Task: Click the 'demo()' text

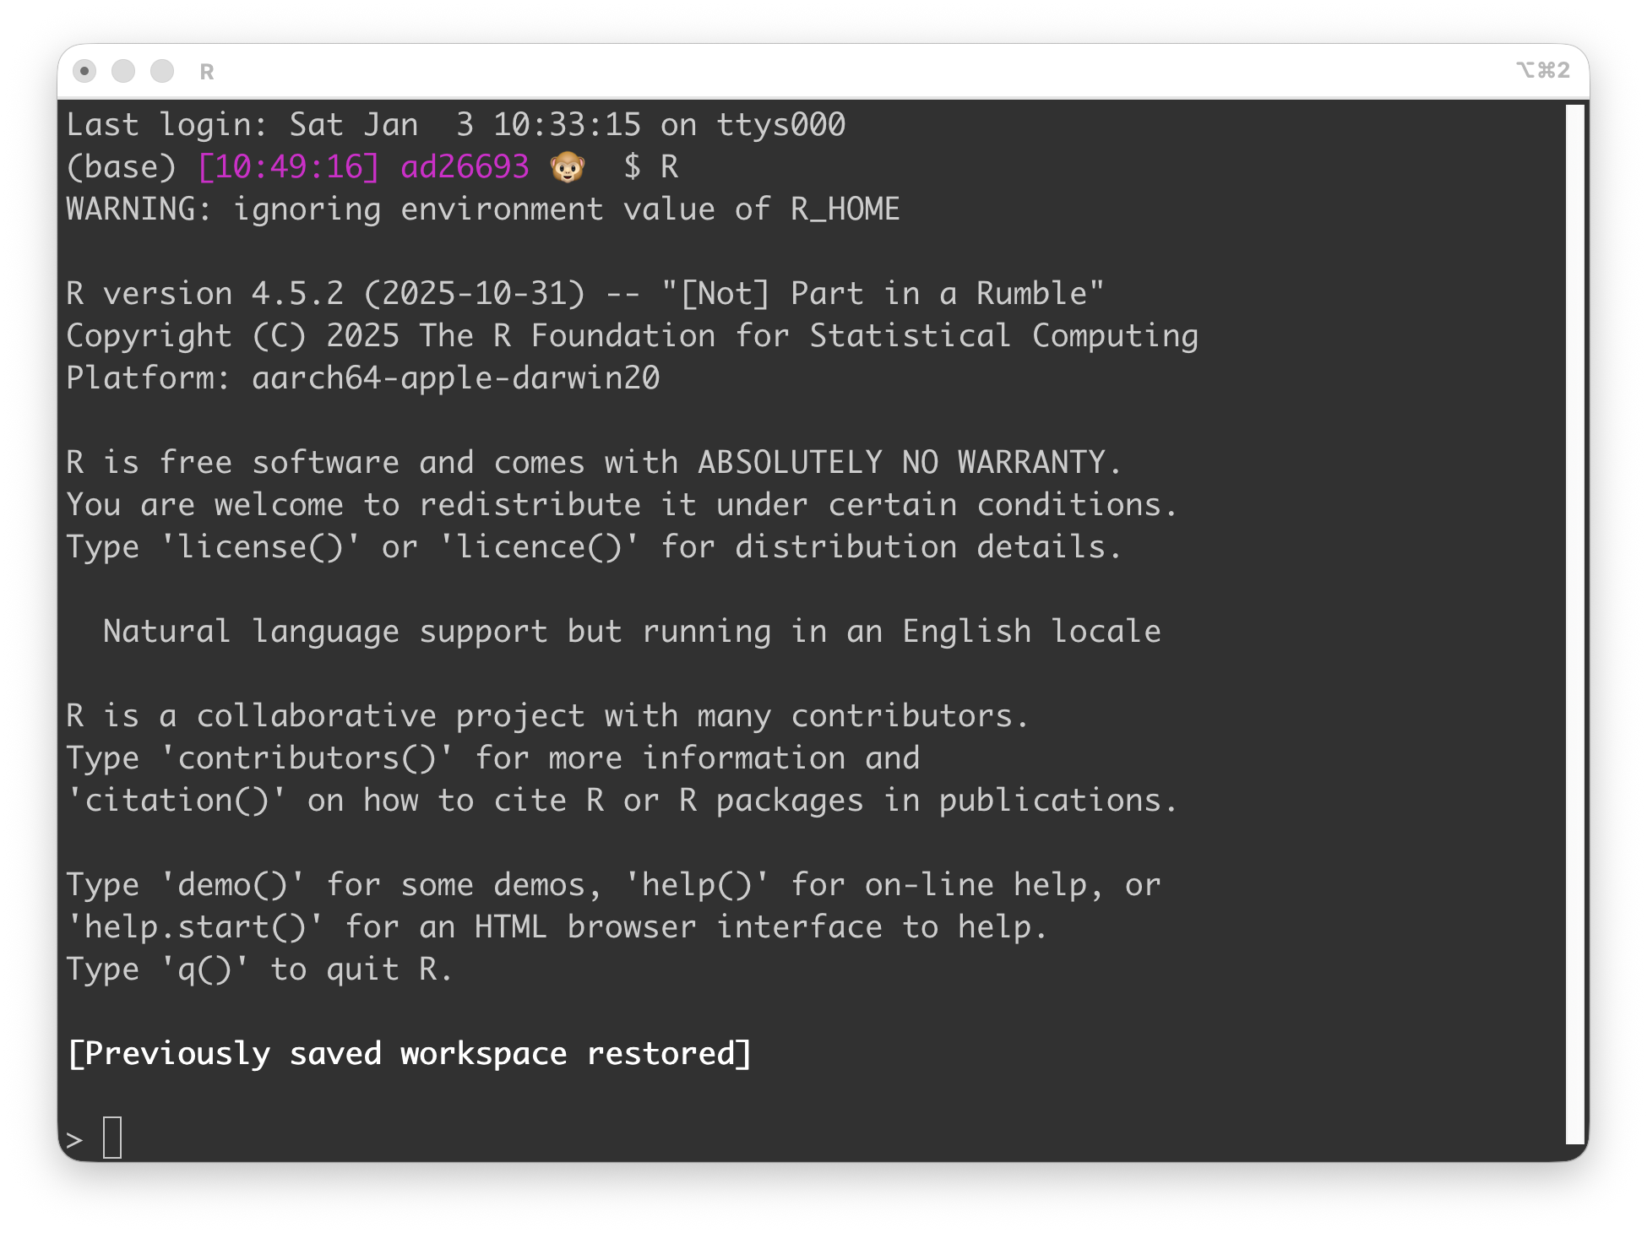Action: coord(232,885)
